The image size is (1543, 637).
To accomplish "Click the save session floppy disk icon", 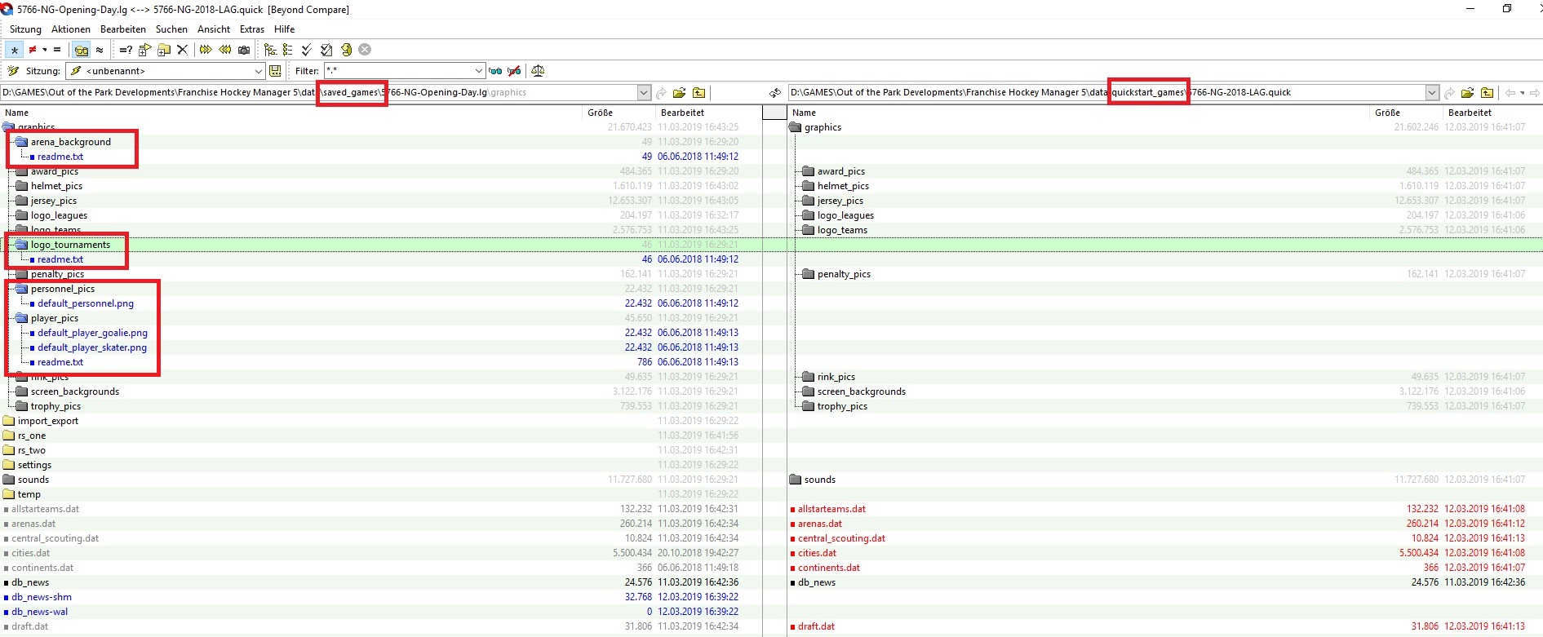I will point(276,71).
